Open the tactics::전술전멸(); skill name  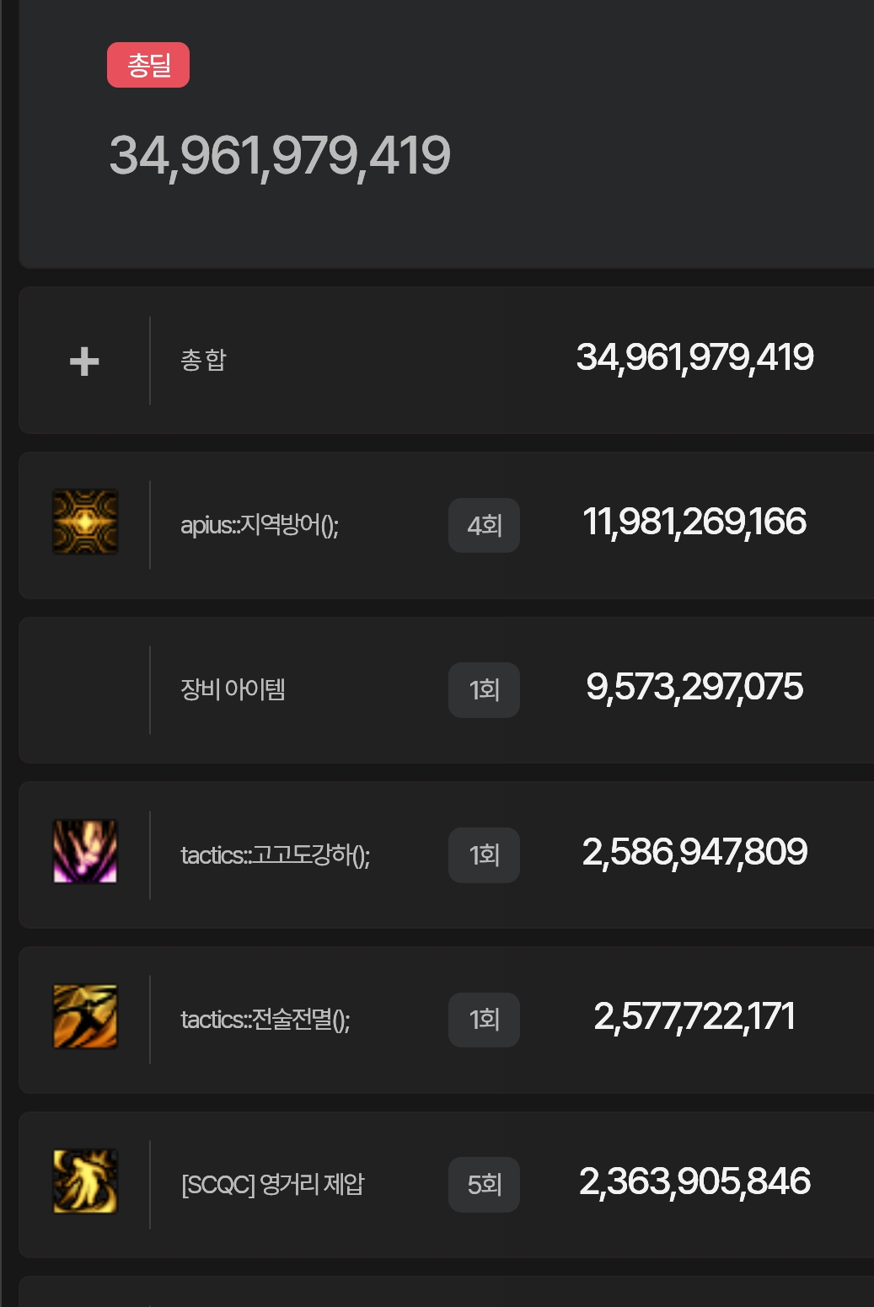coord(265,1020)
